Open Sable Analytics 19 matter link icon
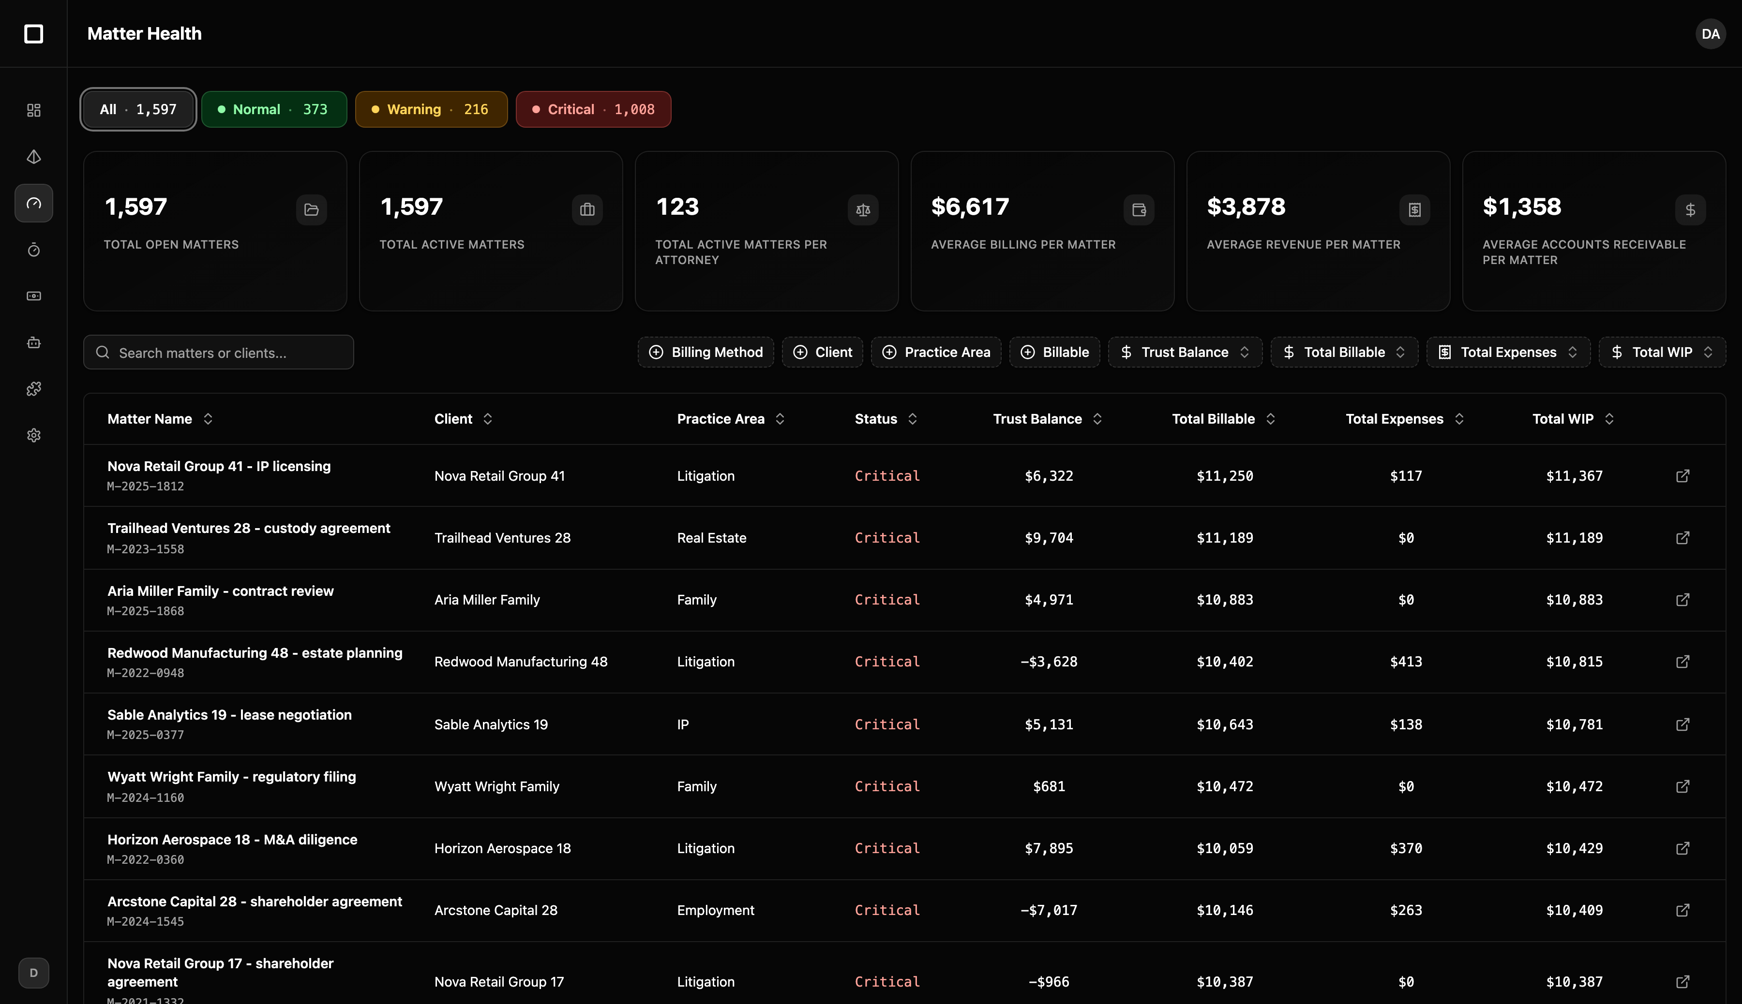The height and width of the screenshot is (1004, 1742). click(1682, 724)
